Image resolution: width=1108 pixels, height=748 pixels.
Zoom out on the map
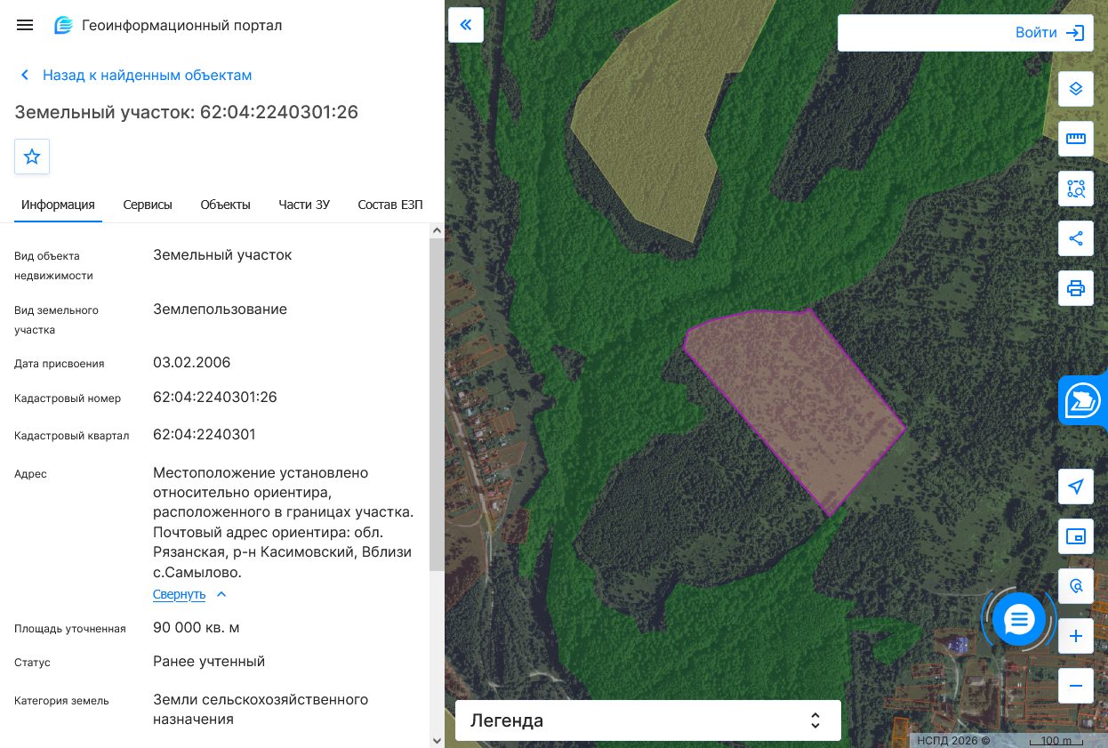pyautogui.click(x=1076, y=686)
